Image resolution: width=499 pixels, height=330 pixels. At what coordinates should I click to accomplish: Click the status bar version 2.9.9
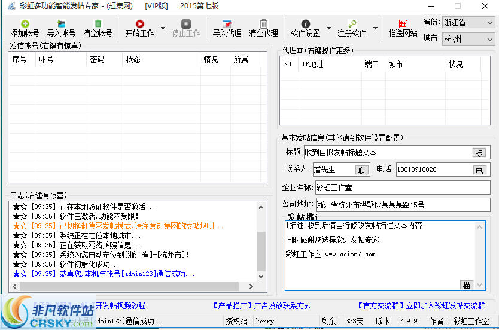407,321
